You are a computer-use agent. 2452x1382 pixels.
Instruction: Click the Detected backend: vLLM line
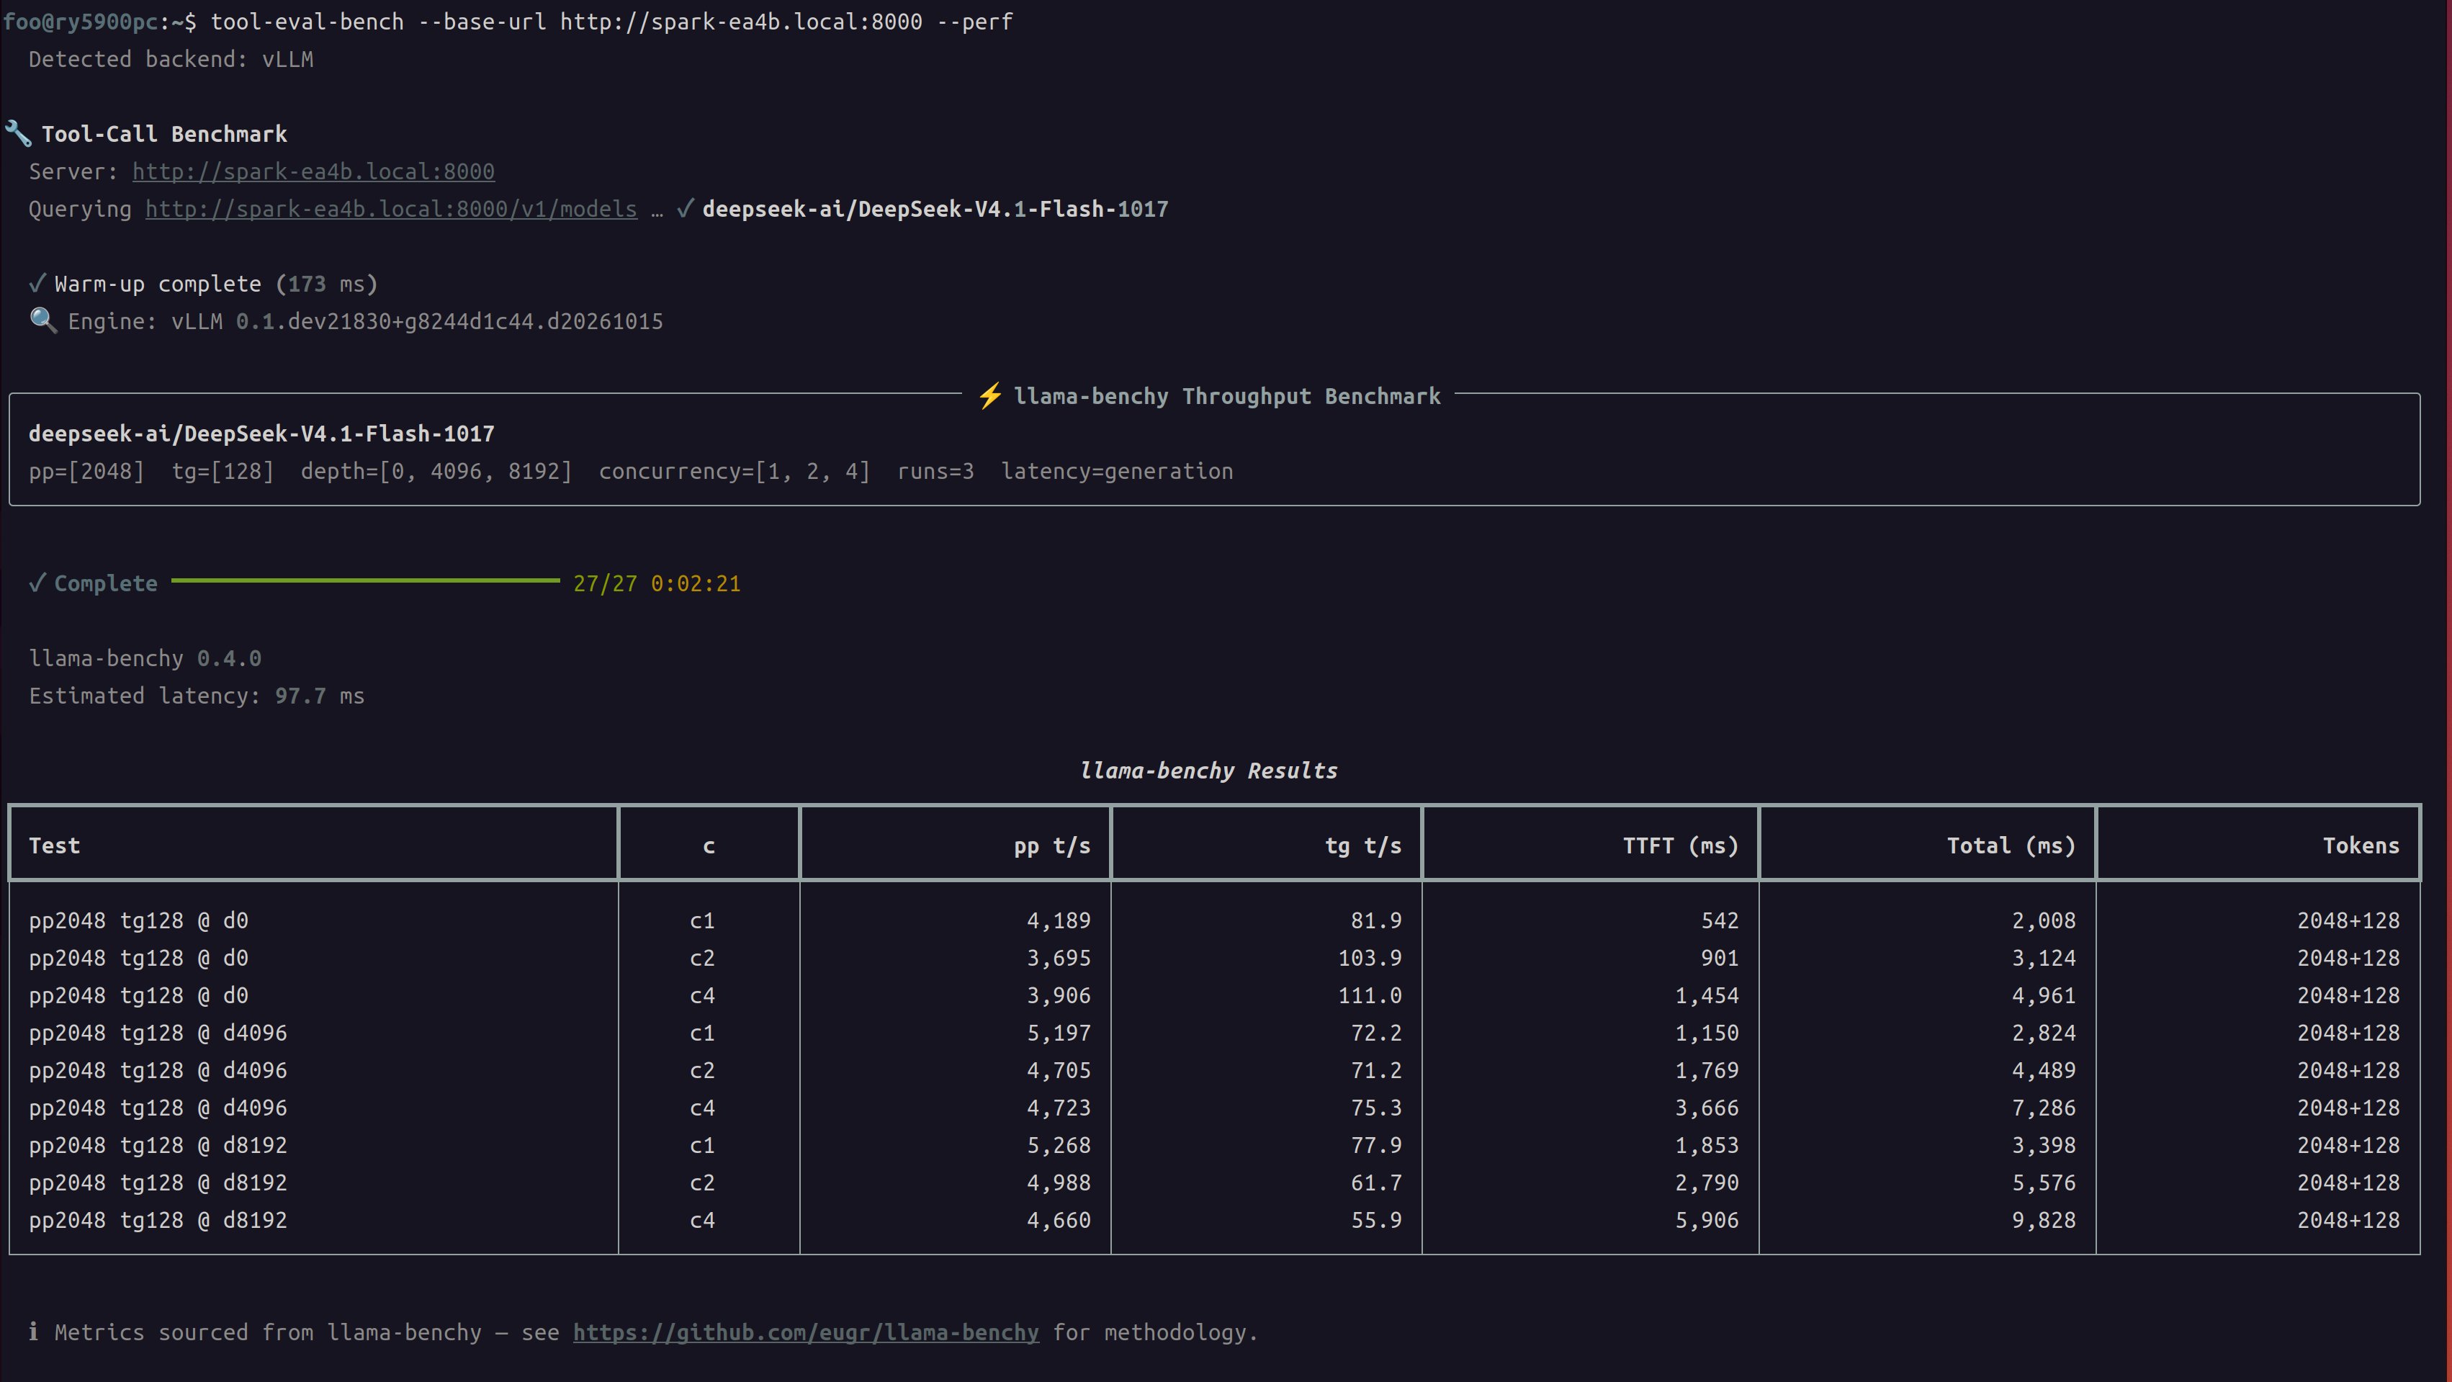171,59
